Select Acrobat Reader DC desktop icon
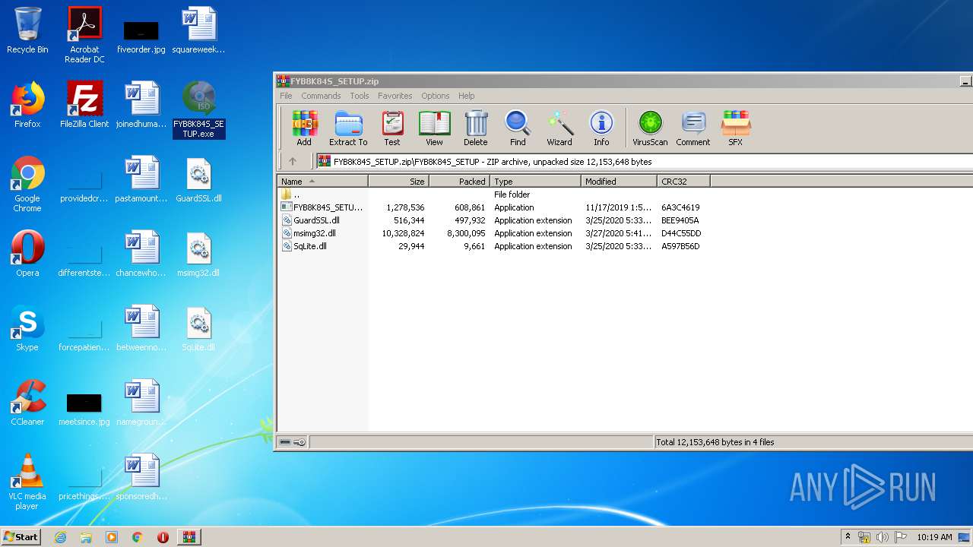The image size is (973, 547). click(x=84, y=35)
